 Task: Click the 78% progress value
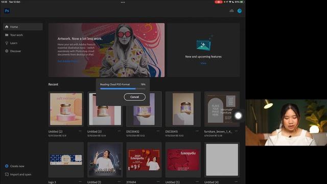pyautogui.click(x=143, y=84)
